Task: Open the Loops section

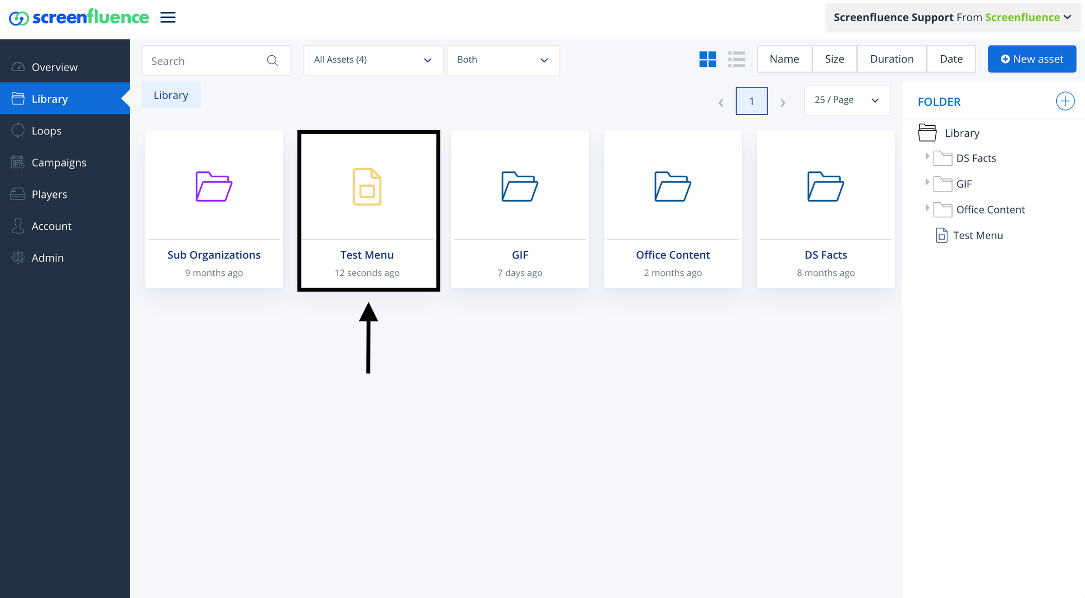Action: coord(65,131)
